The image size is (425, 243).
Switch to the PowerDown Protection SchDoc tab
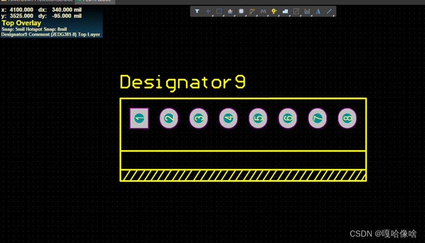tap(37, 1)
